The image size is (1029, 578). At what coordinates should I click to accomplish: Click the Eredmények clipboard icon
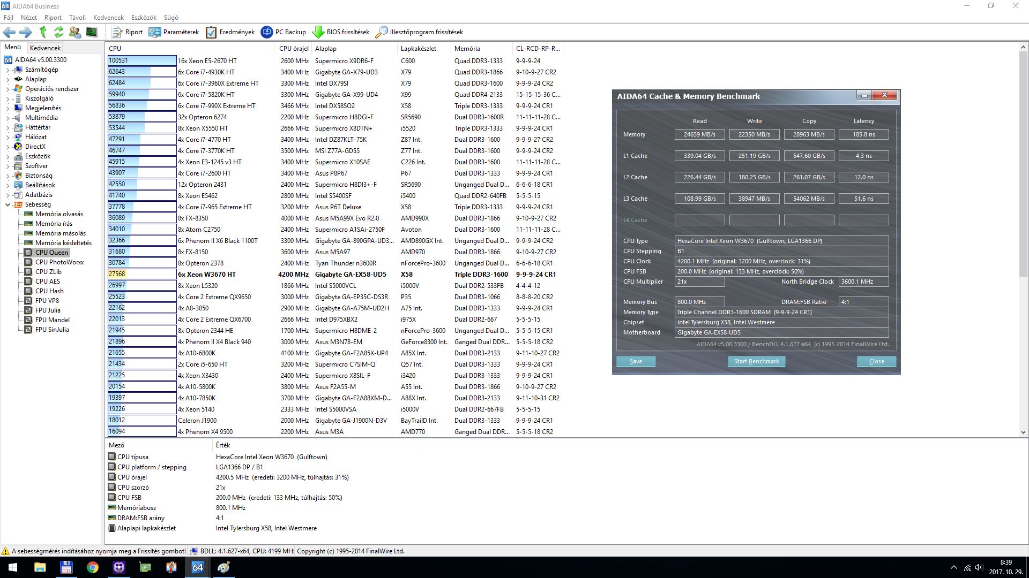[x=211, y=32]
